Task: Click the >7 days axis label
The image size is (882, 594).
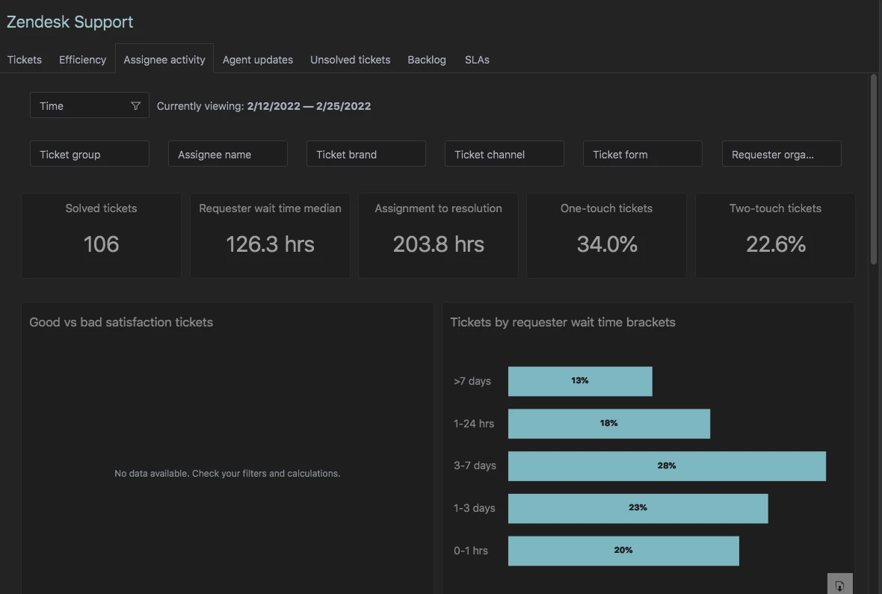Action: 472,381
